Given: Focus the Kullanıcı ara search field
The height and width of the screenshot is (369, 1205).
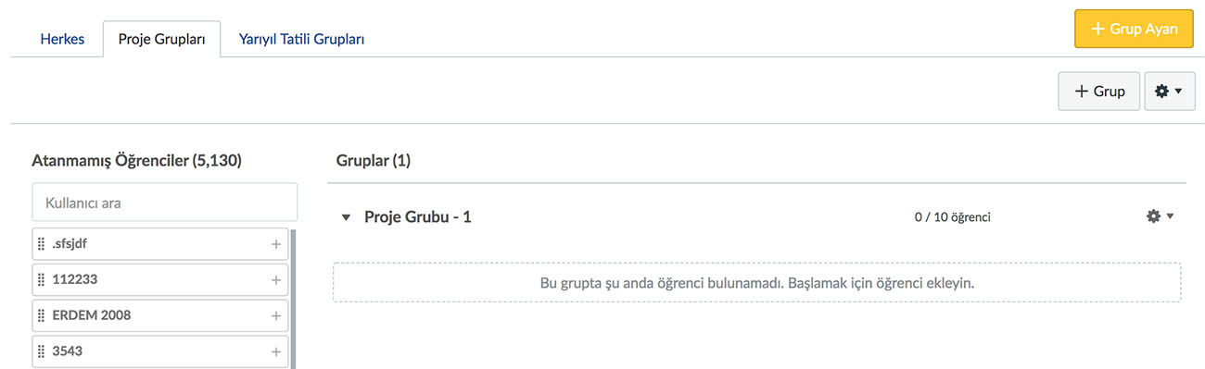Looking at the screenshot, I should 165,202.
